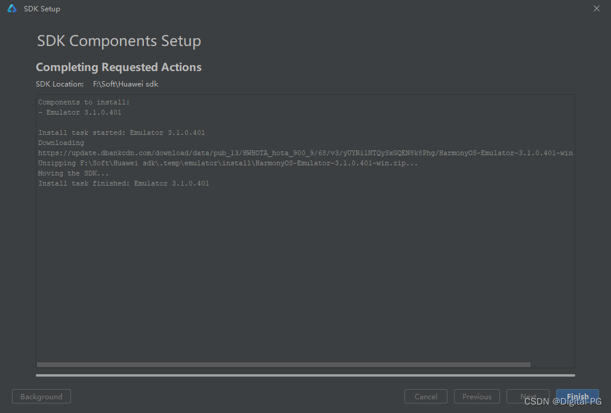
Task: Select the 'Moving the SDK...' log line
Action: coord(73,173)
